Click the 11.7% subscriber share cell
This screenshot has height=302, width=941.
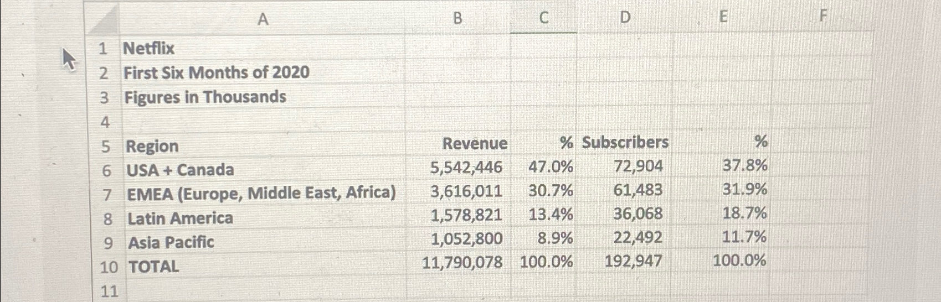(x=721, y=237)
